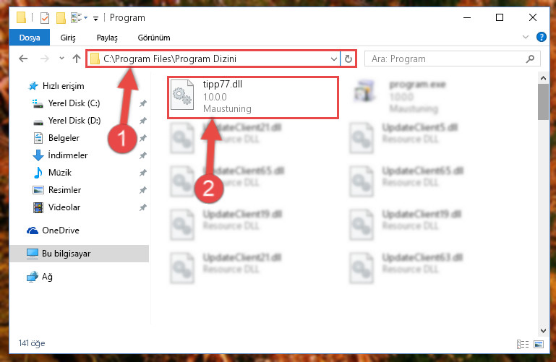Click the Properties checkmark quick access icon
Screen dimensions: 556x362
click(45, 18)
